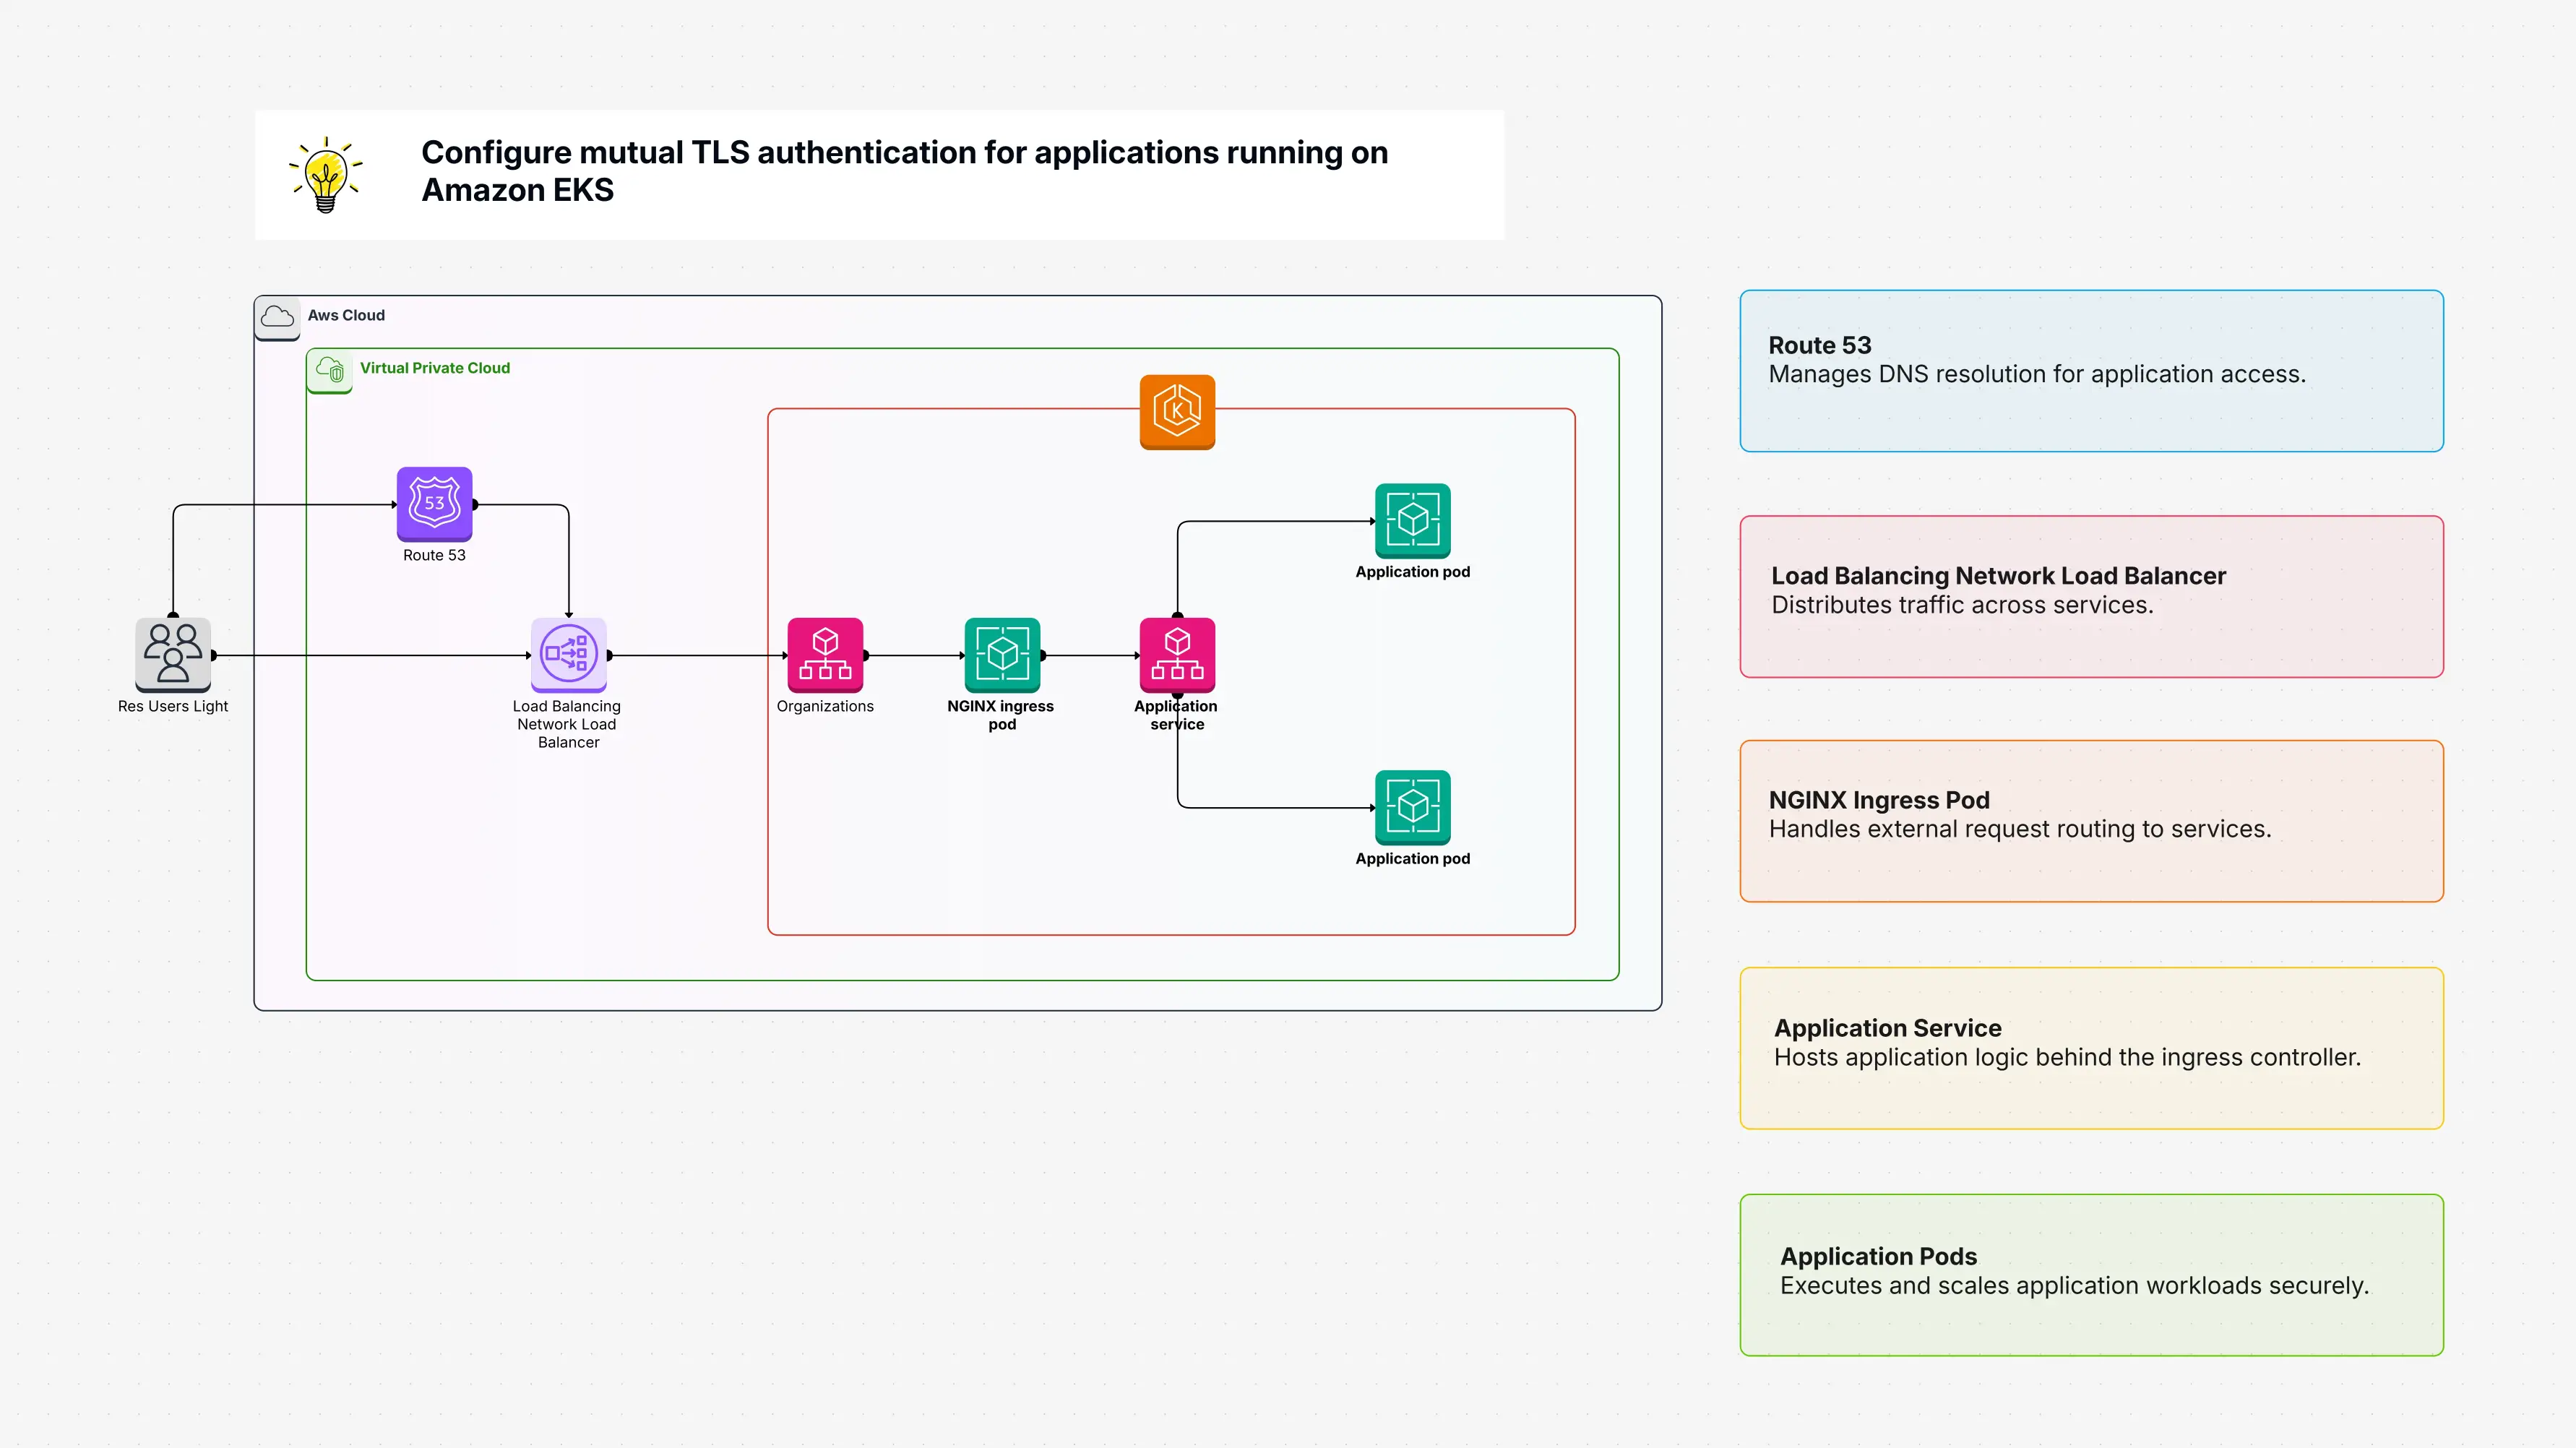The width and height of the screenshot is (2576, 1448).
Task: Click the yellow lightbulb icon
Action: pyautogui.click(x=325, y=174)
